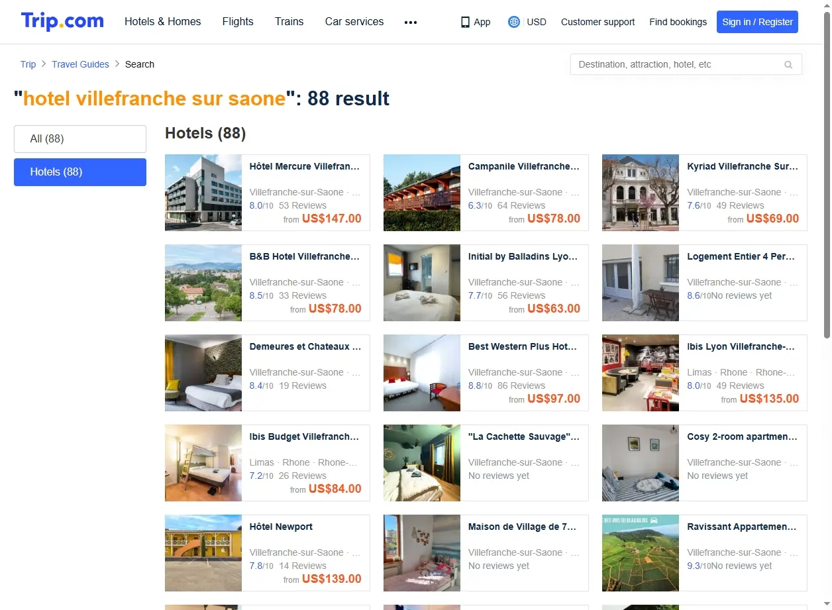The image size is (832, 610).
Task: Click the Hôtel Mercure Villefran... title
Action: point(305,166)
